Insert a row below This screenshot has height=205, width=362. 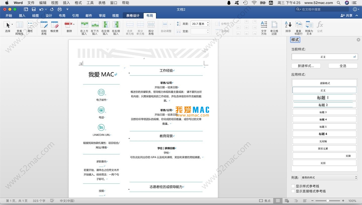[95, 28]
